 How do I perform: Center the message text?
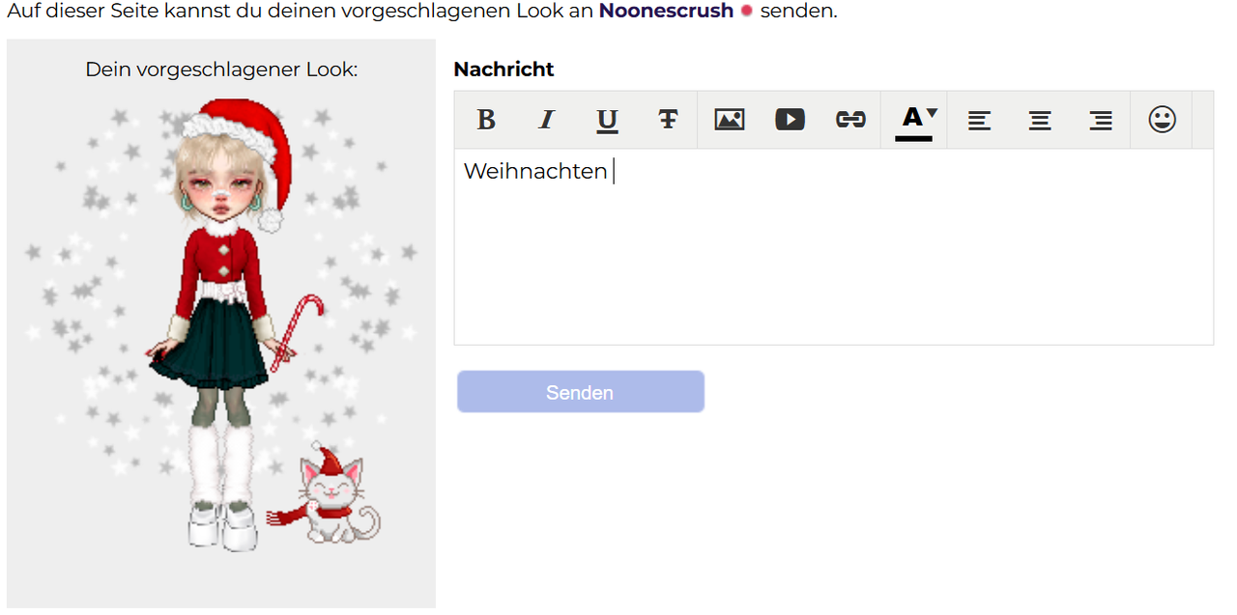[1040, 120]
